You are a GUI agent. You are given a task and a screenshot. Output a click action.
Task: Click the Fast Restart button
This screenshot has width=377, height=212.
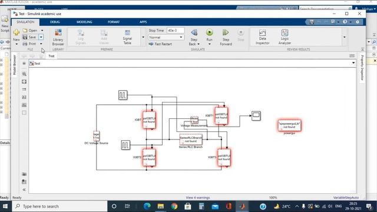(160, 44)
